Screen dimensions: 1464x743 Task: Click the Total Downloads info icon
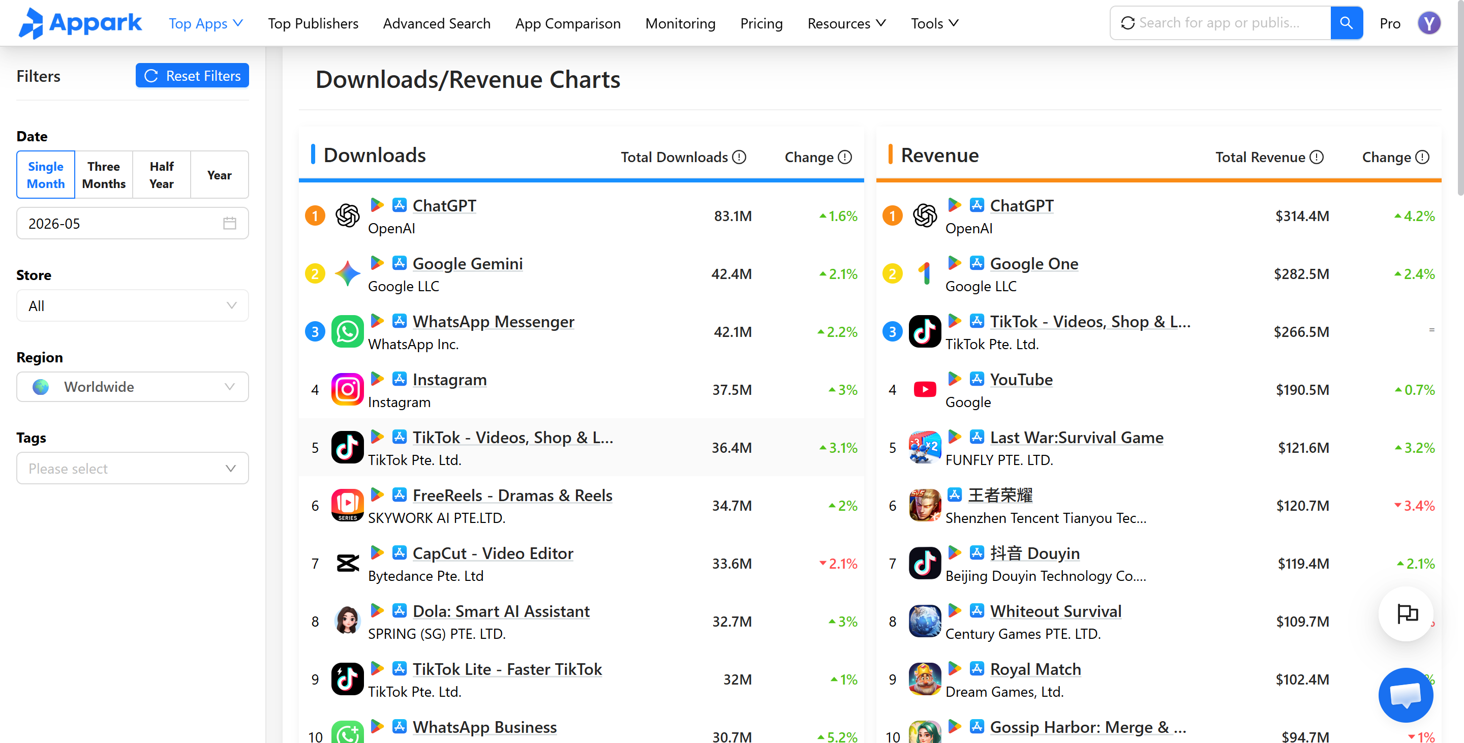pos(739,158)
